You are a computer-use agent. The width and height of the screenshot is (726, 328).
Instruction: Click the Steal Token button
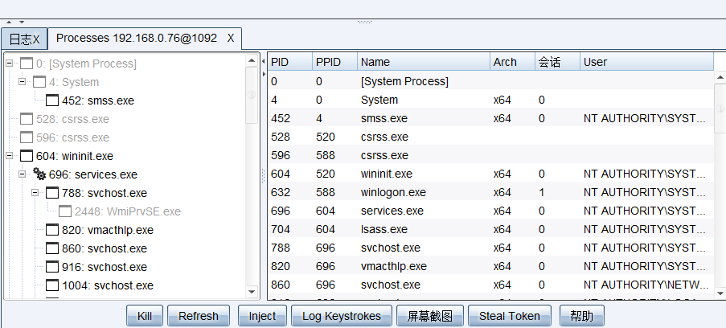[x=509, y=316]
